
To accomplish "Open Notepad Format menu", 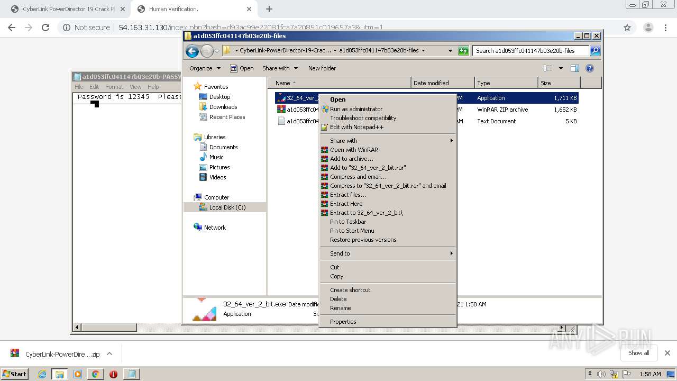I will pos(114,87).
